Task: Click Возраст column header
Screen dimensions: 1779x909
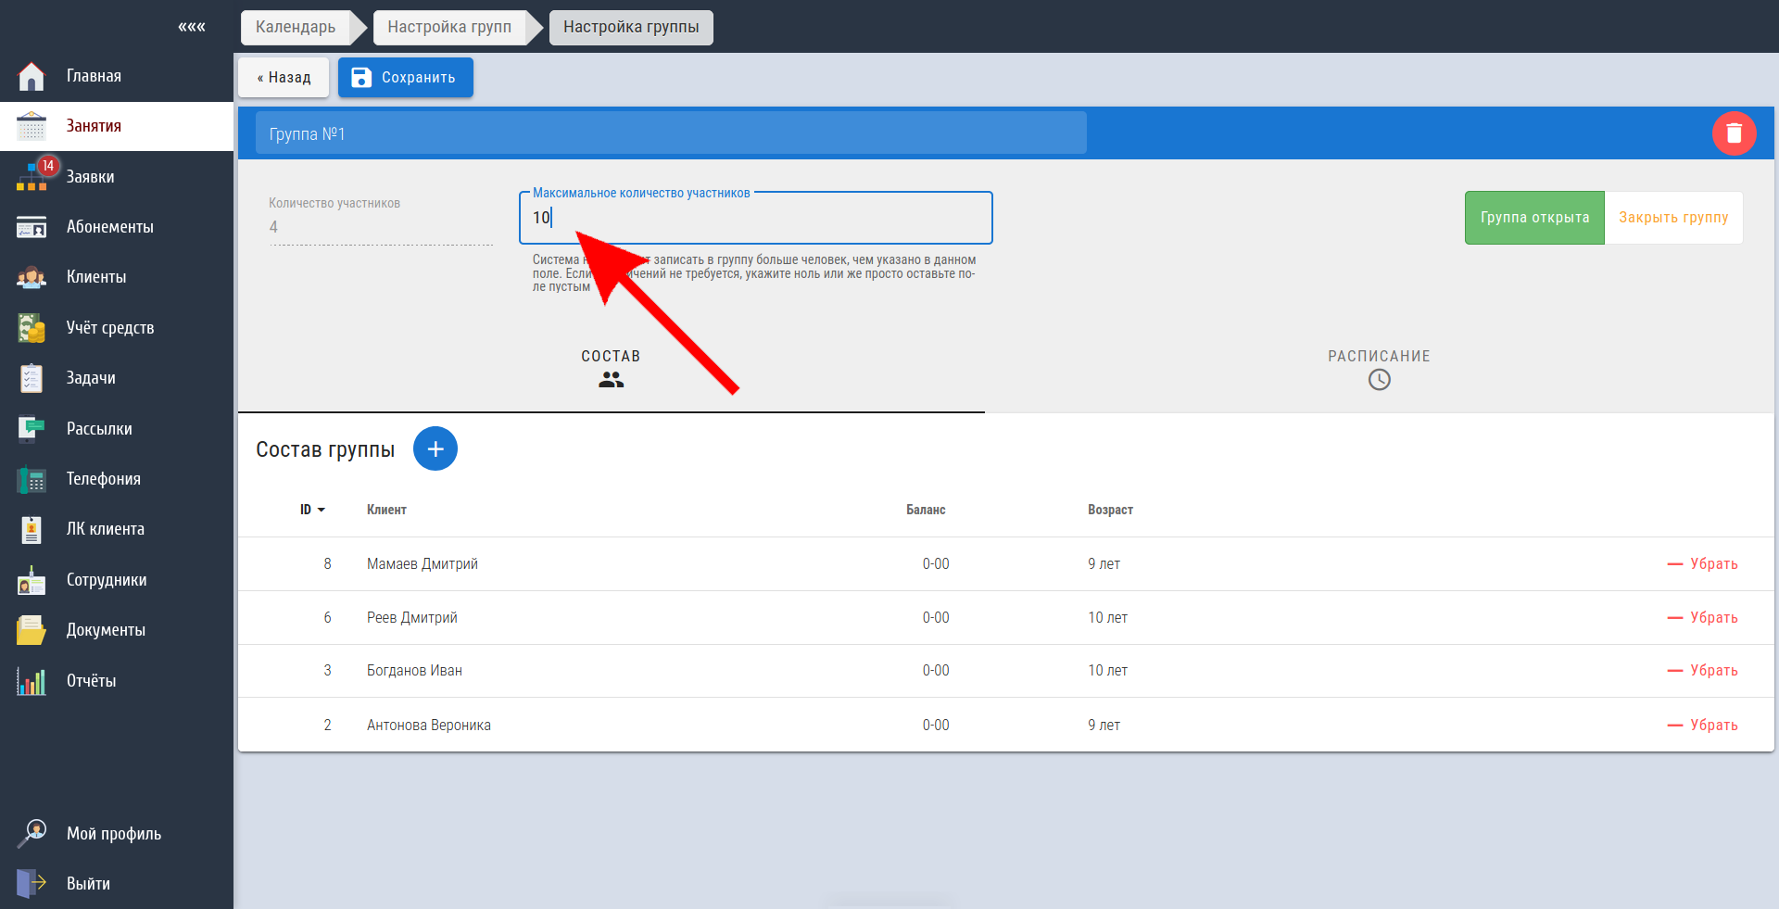Action: (x=1110, y=510)
